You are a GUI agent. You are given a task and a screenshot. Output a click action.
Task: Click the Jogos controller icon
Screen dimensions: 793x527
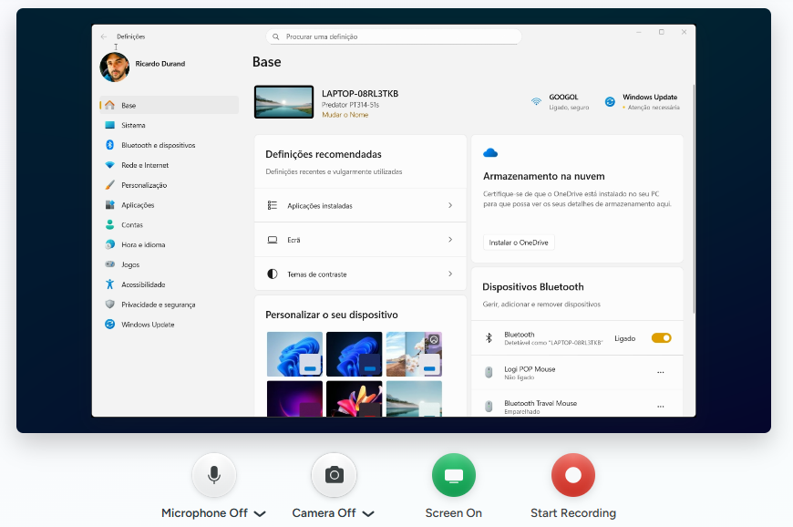pyautogui.click(x=109, y=264)
